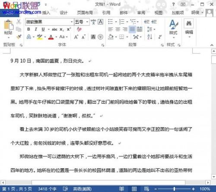216x192 pixels.
Task: Toggle Justify alignment
Action: point(132,29)
